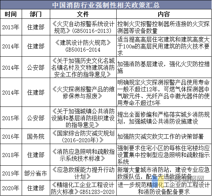Screen dimensions: 212x196
Task: Click the 《建筑设计防火规范》GB50016-2014 cell
Action: (83, 46)
